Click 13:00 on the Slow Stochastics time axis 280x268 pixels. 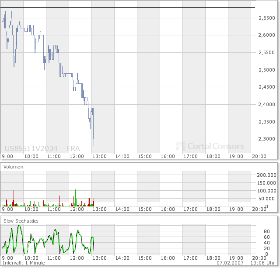pyautogui.click(x=100, y=258)
